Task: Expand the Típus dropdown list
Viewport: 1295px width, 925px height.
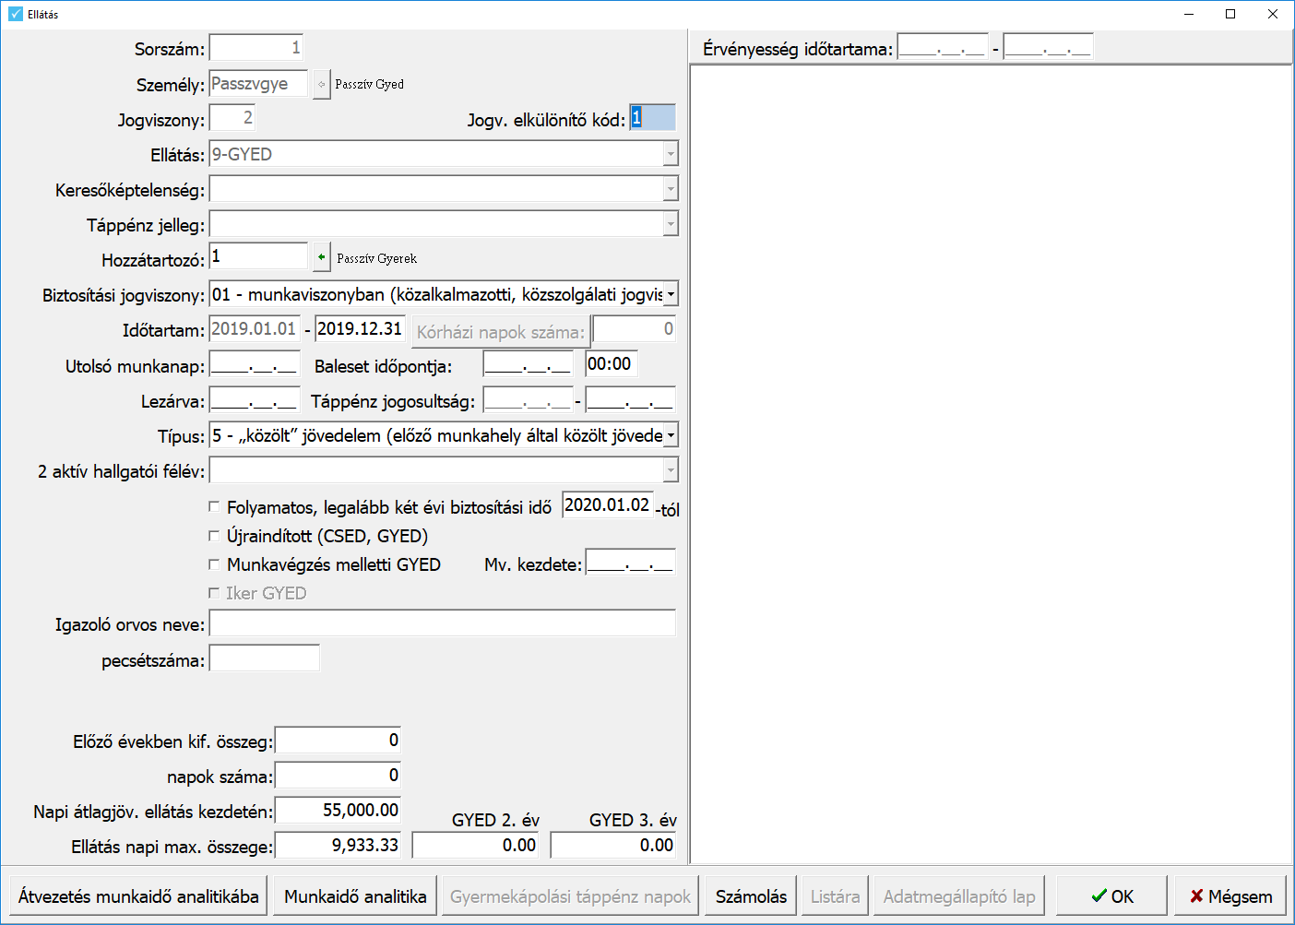Action: click(671, 436)
